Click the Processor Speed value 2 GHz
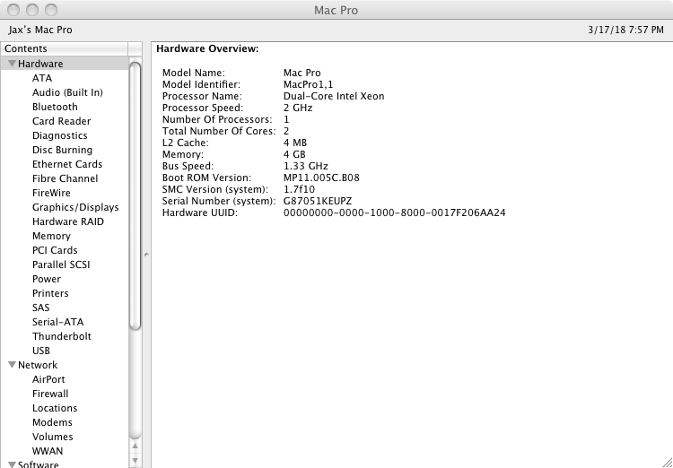Screen dimensions: 673x468 298,108
